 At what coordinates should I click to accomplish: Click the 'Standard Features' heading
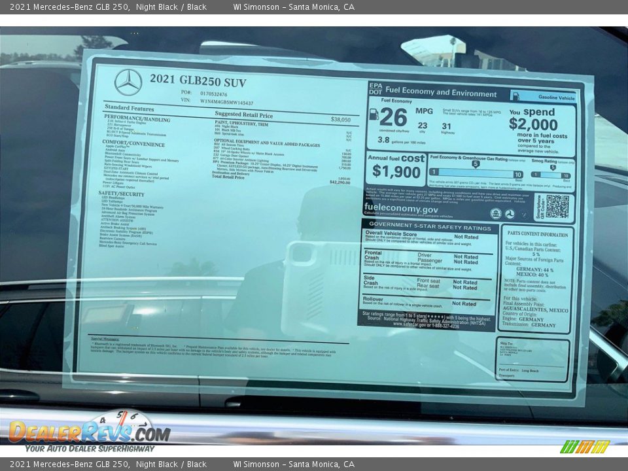click(x=129, y=108)
